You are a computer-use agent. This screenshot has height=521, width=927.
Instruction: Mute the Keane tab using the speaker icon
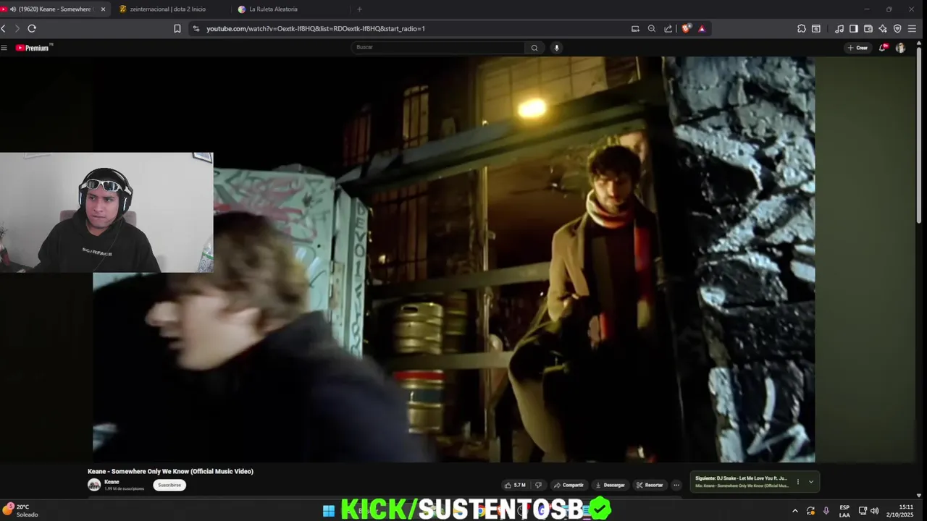13,9
